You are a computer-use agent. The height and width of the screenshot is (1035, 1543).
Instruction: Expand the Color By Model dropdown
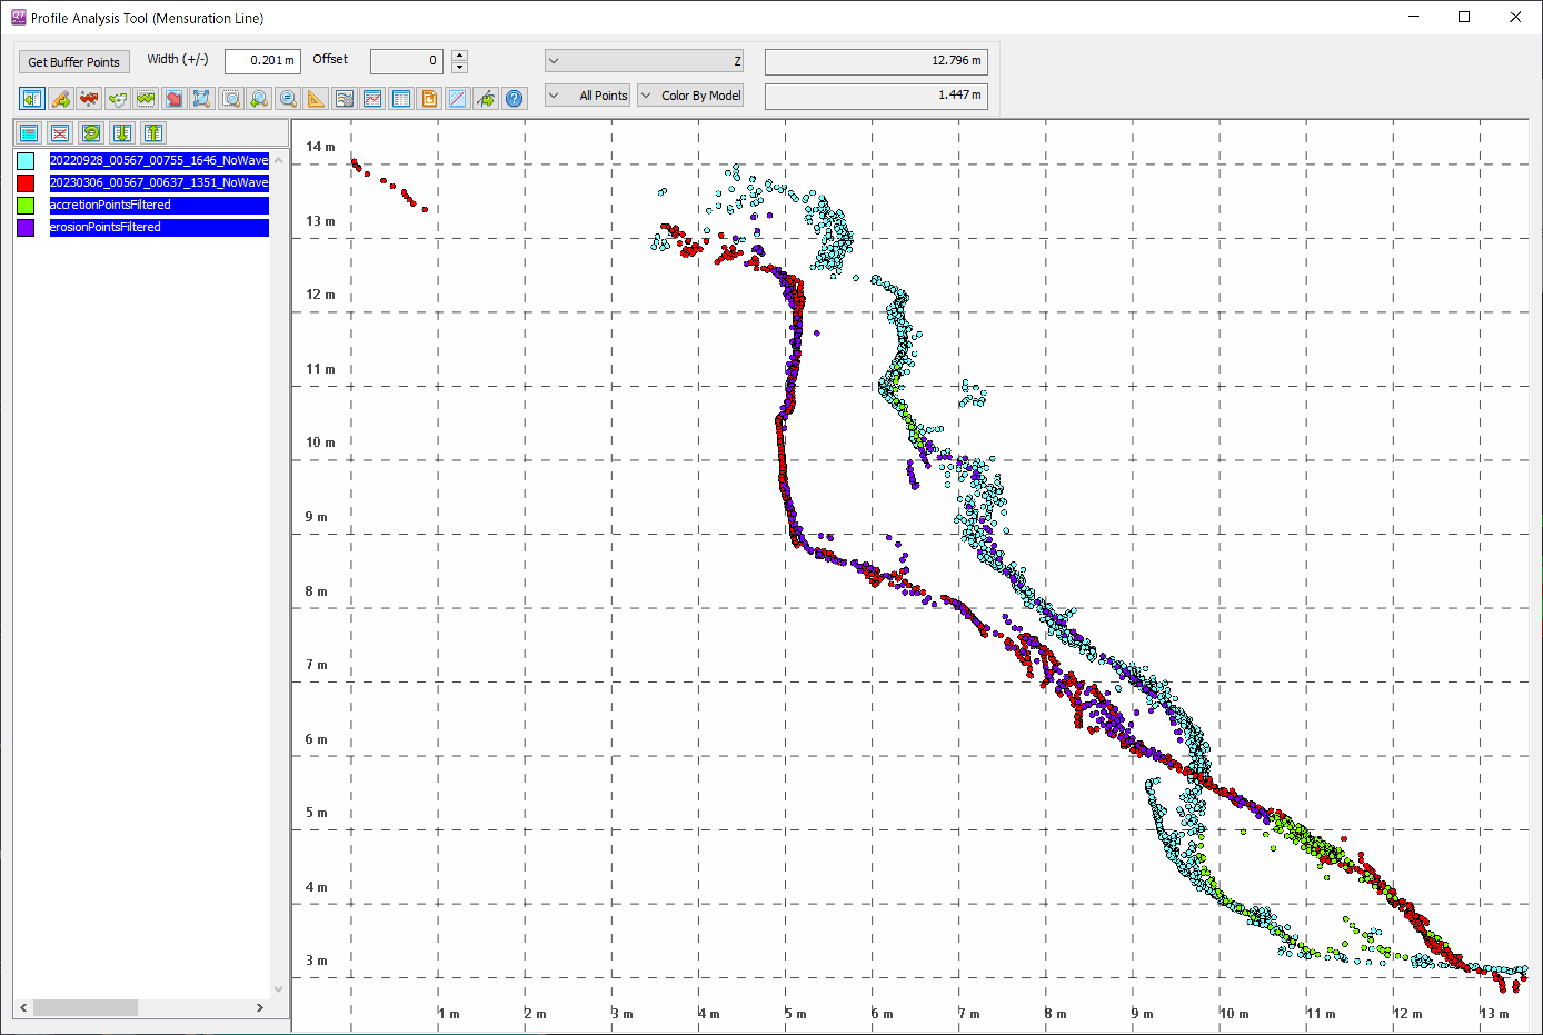tap(690, 96)
